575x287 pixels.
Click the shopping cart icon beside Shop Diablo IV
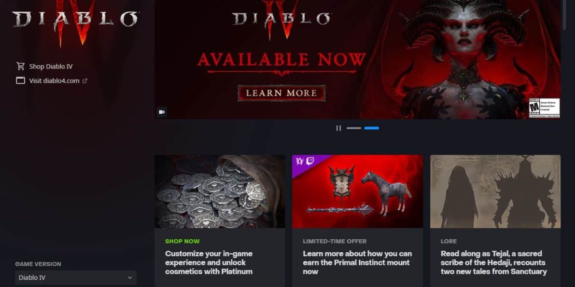[21, 67]
